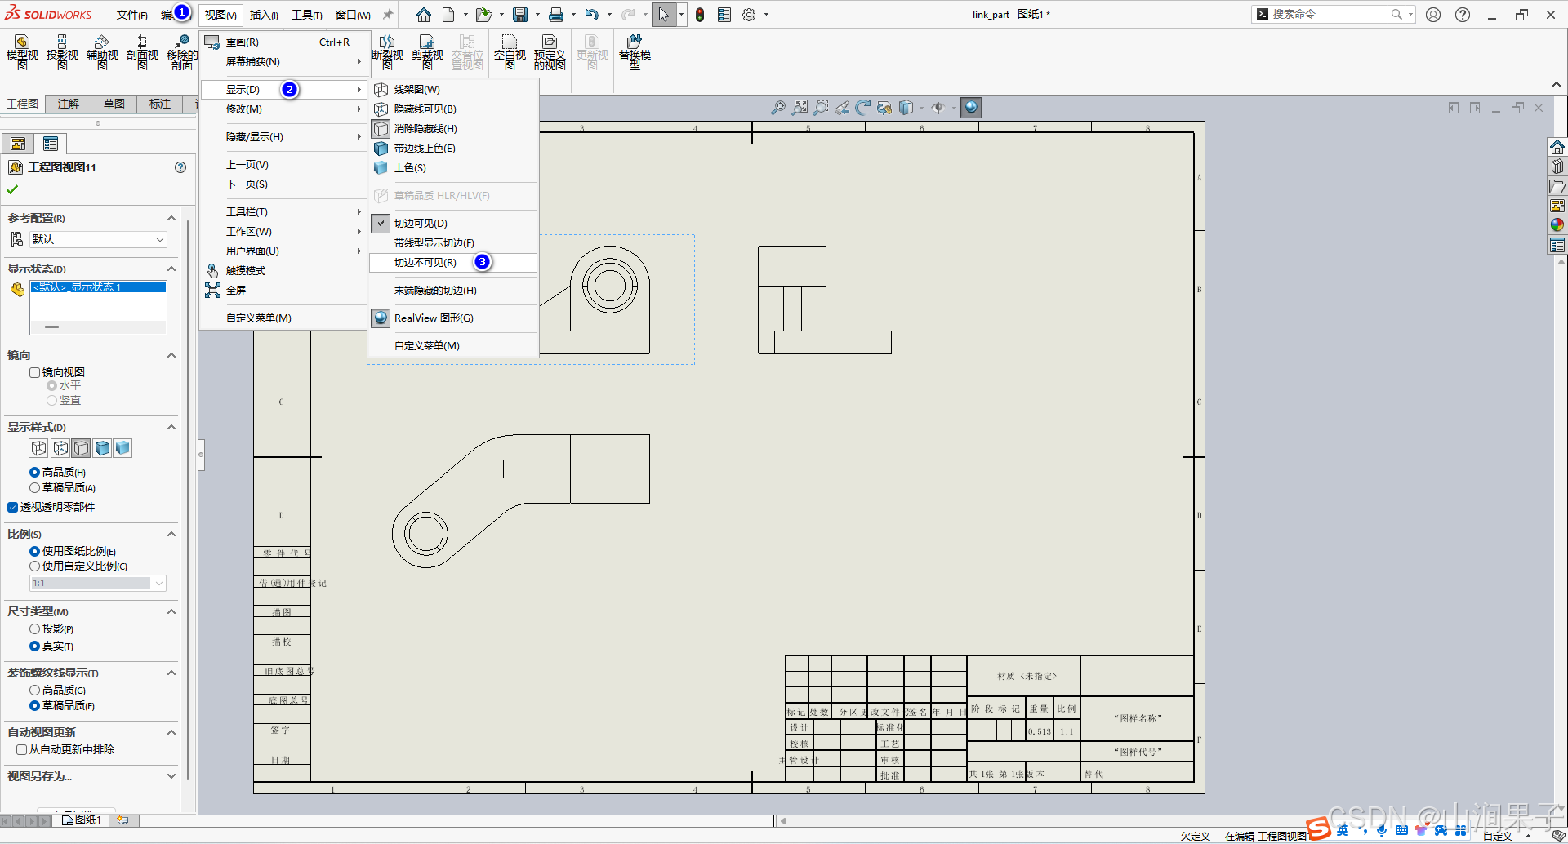Viewport: 1568px width, 844px height.
Task: Collapse the 镜向 section
Action: click(x=171, y=355)
